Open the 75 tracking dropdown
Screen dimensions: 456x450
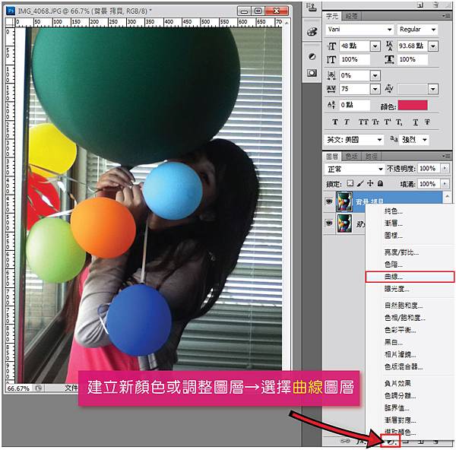[x=375, y=89]
